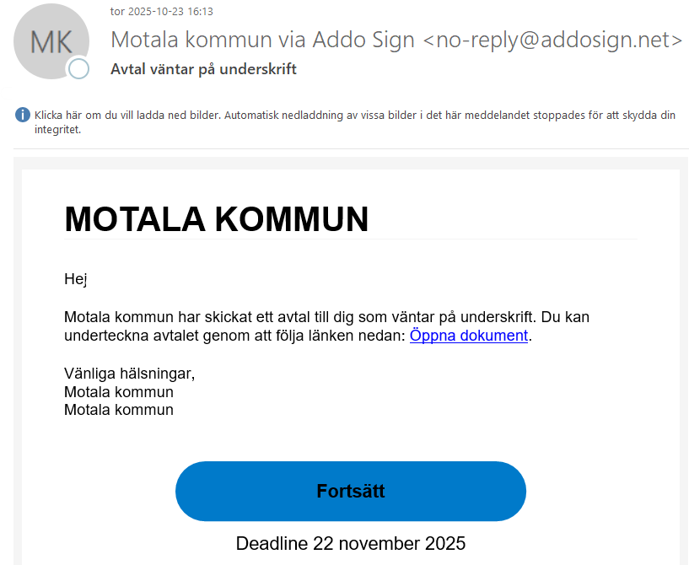Click the blue information icon
Image resolution: width=689 pixels, height=565 pixels.
coord(23,115)
